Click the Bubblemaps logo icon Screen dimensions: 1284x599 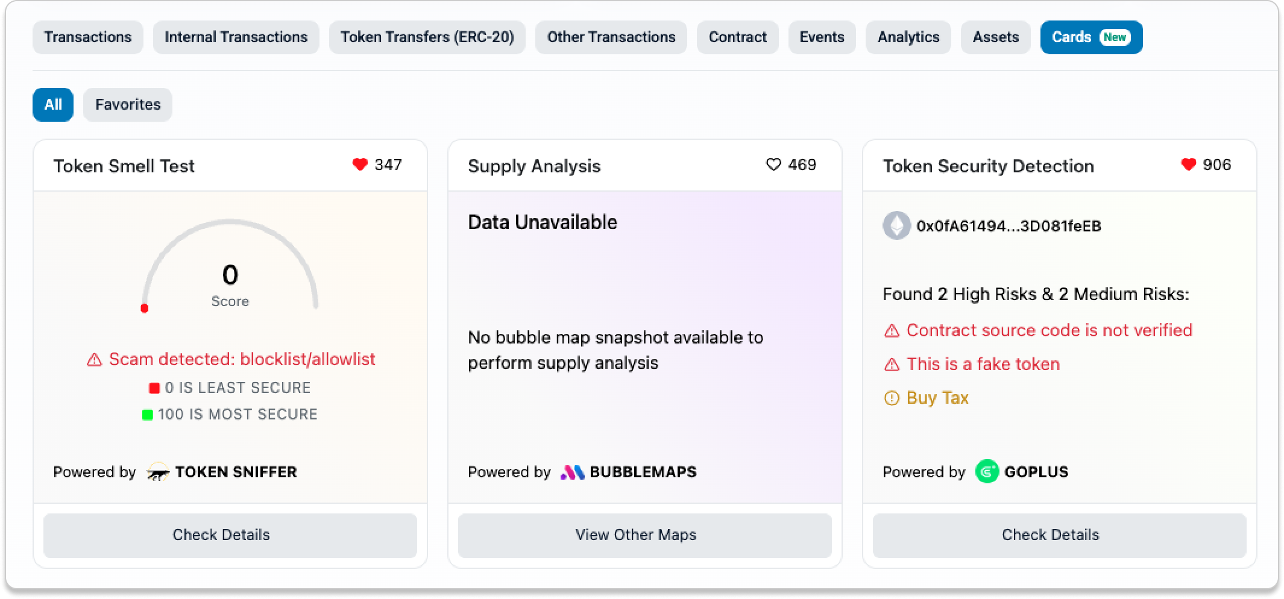572,472
